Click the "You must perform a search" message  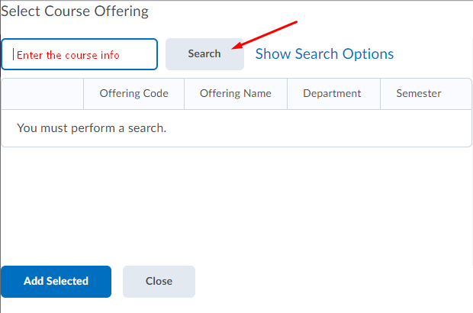pos(92,128)
